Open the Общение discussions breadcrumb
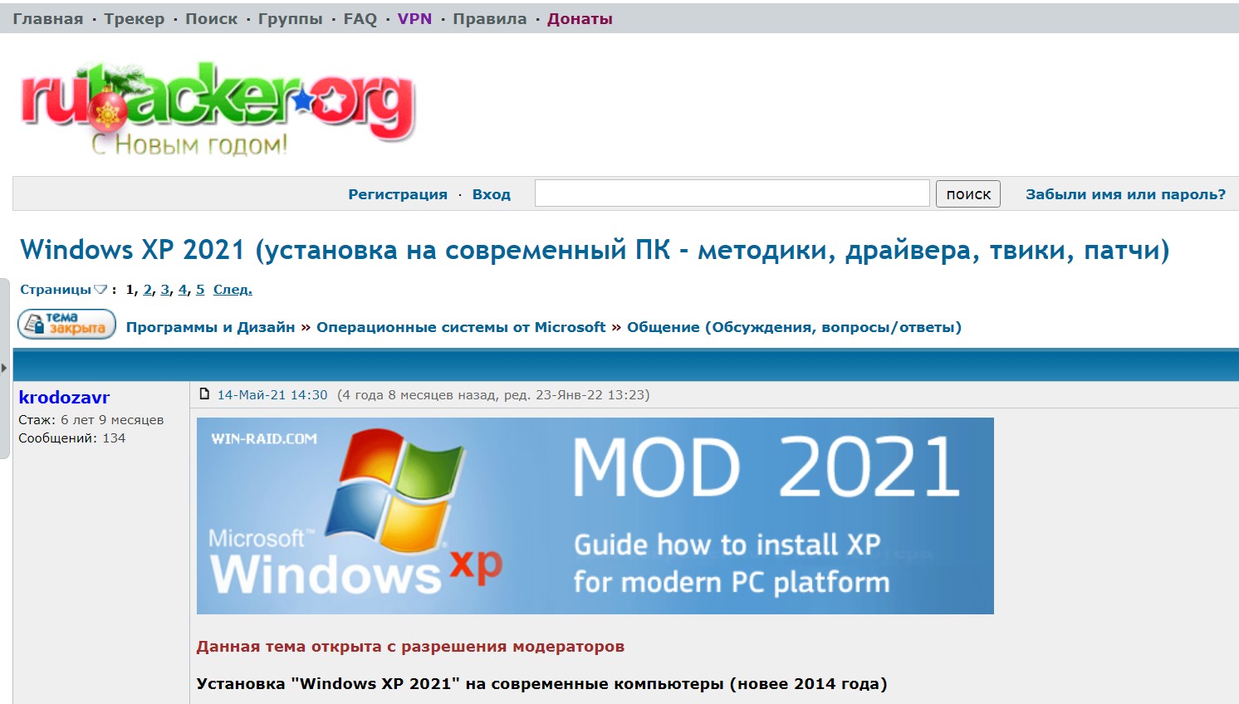 point(794,327)
